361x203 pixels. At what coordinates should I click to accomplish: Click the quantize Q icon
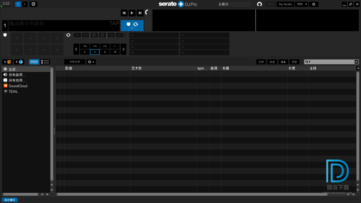point(33,4)
